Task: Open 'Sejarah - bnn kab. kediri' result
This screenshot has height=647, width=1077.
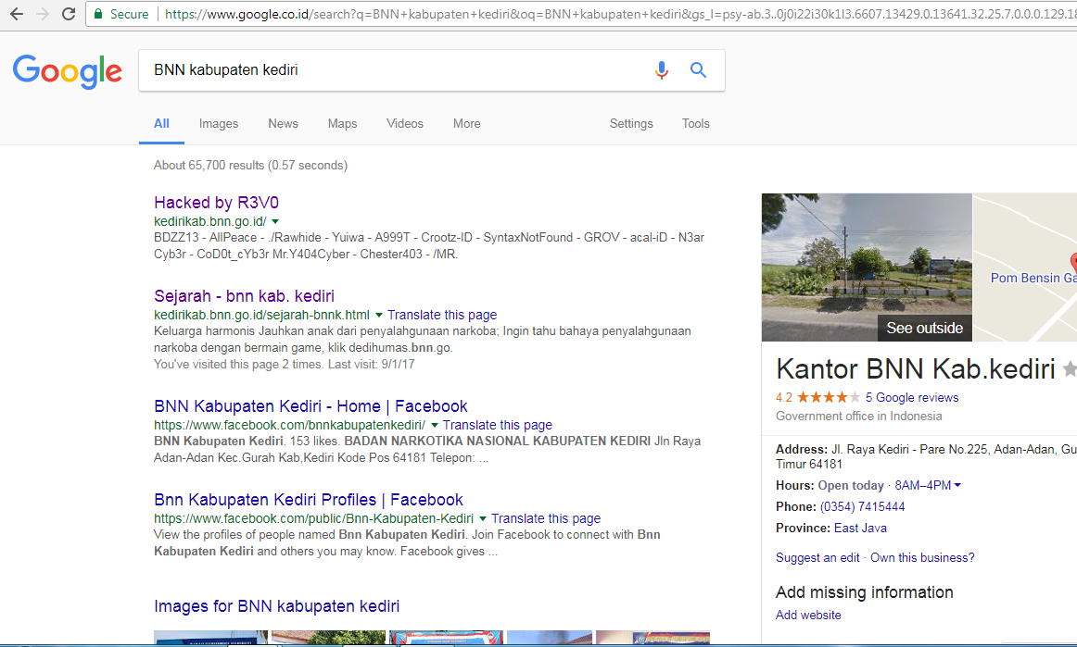Action: [x=244, y=295]
